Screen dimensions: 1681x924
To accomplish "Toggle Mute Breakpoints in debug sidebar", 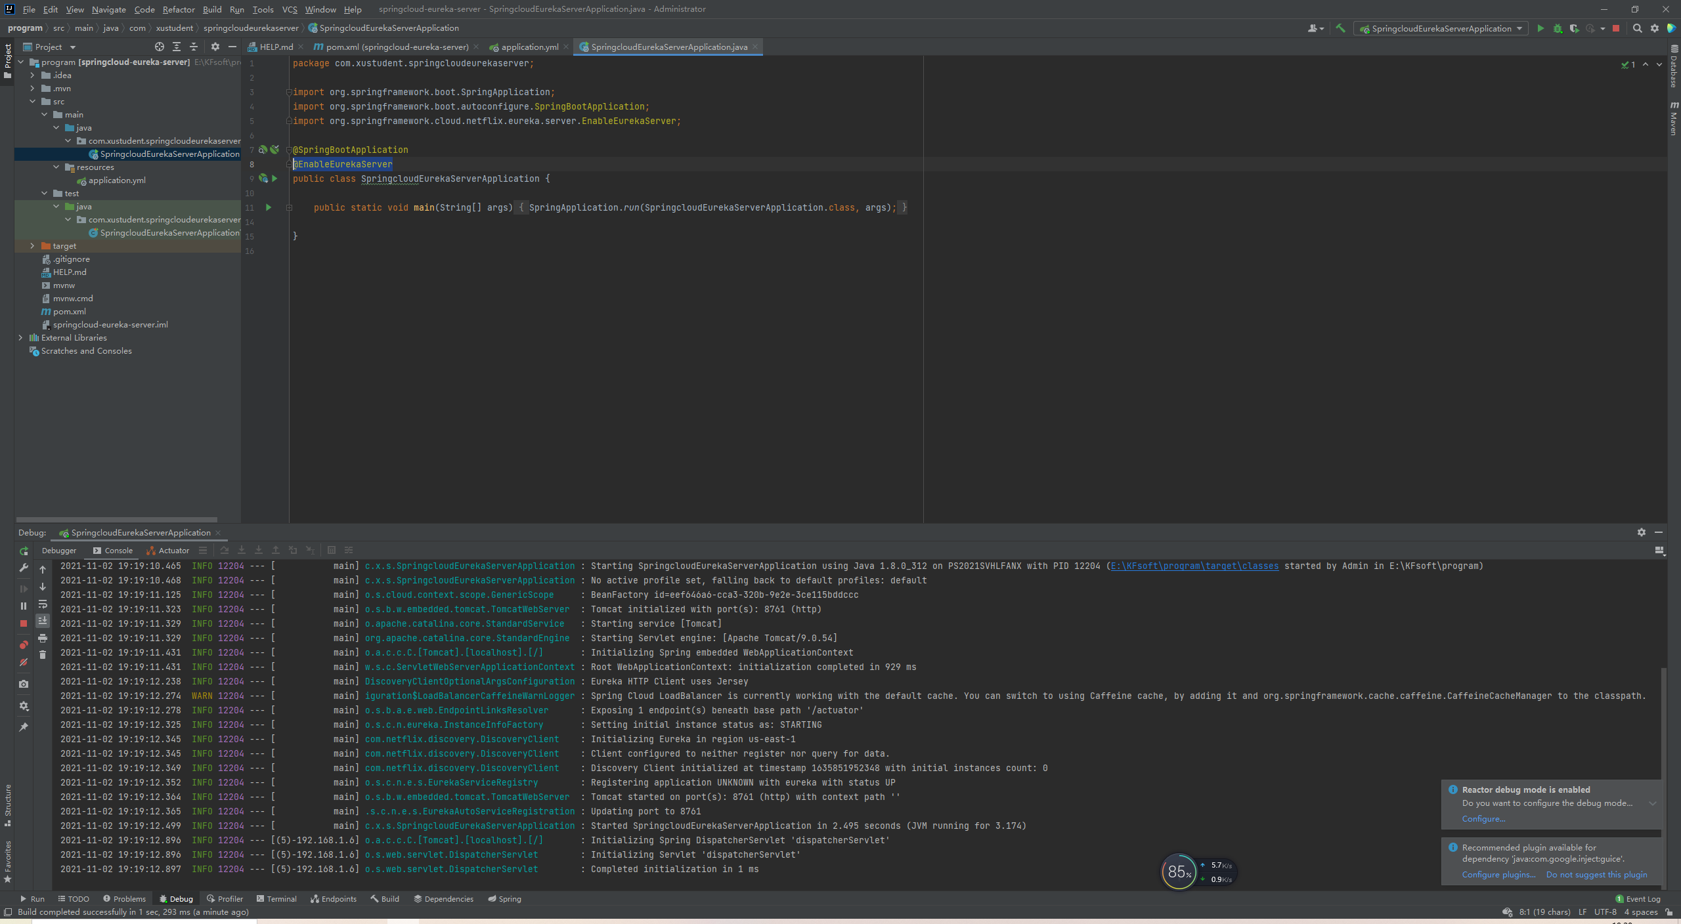I will [x=24, y=662].
